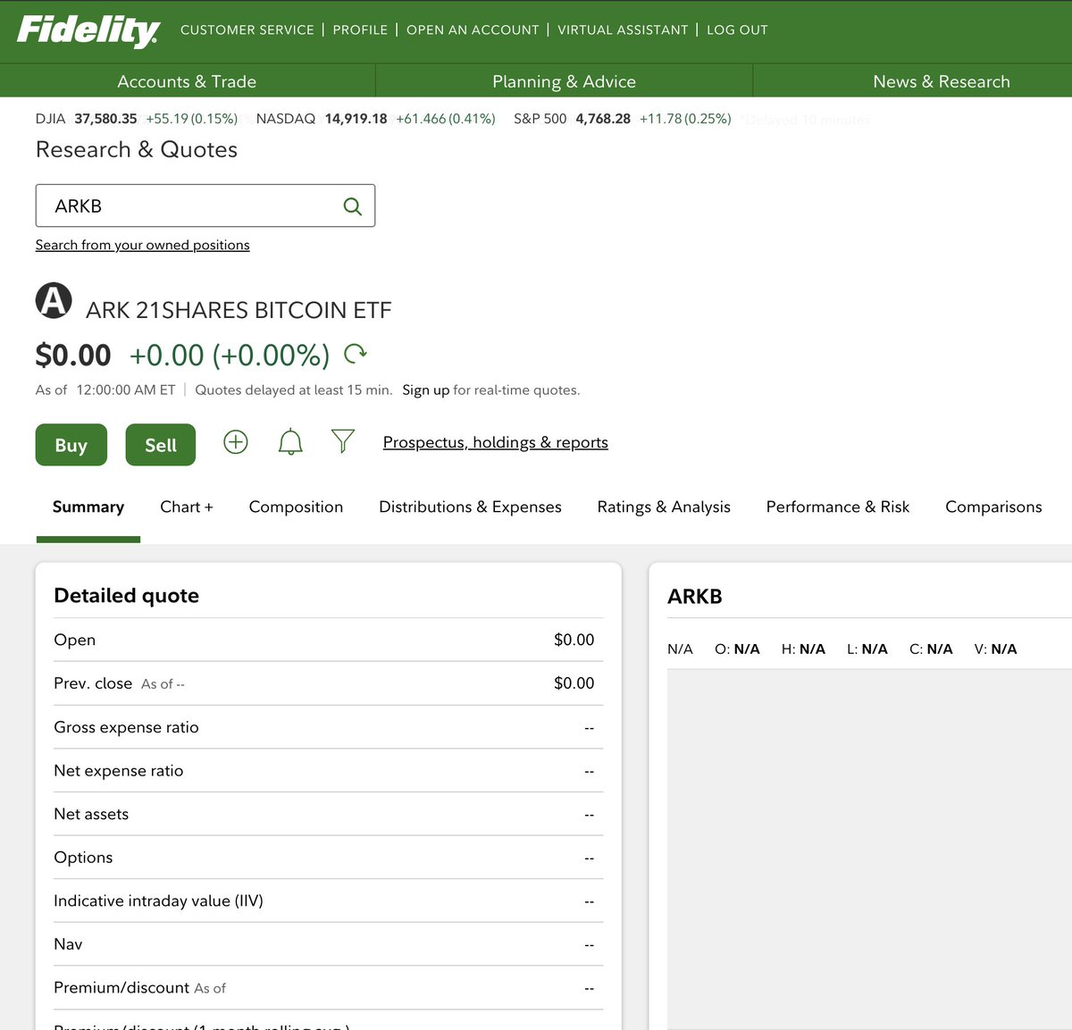Click Search from your owned positions
Image resolution: width=1072 pixels, height=1030 pixels.
click(143, 245)
